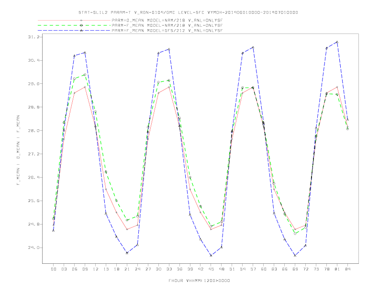Click the chart title starting with STAT=SL1L2
The height and width of the screenshot is (293, 379).
tap(188, 12)
